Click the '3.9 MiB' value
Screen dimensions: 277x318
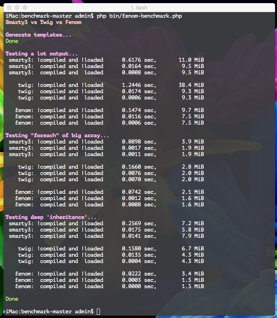[x=193, y=142]
